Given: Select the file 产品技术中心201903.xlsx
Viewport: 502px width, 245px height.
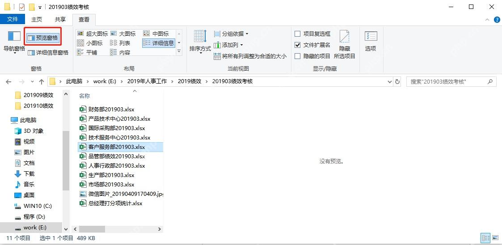Looking at the screenshot, I should coord(115,119).
